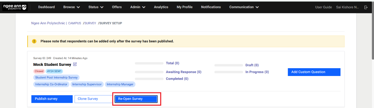Click the Re-Open Survey button
Viewport: 374px width, 108px height.
pyautogui.click(x=136, y=99)
